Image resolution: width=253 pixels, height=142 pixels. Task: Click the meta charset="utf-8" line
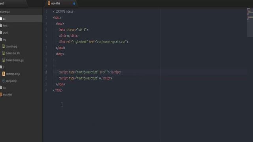[x=73, y=30]
